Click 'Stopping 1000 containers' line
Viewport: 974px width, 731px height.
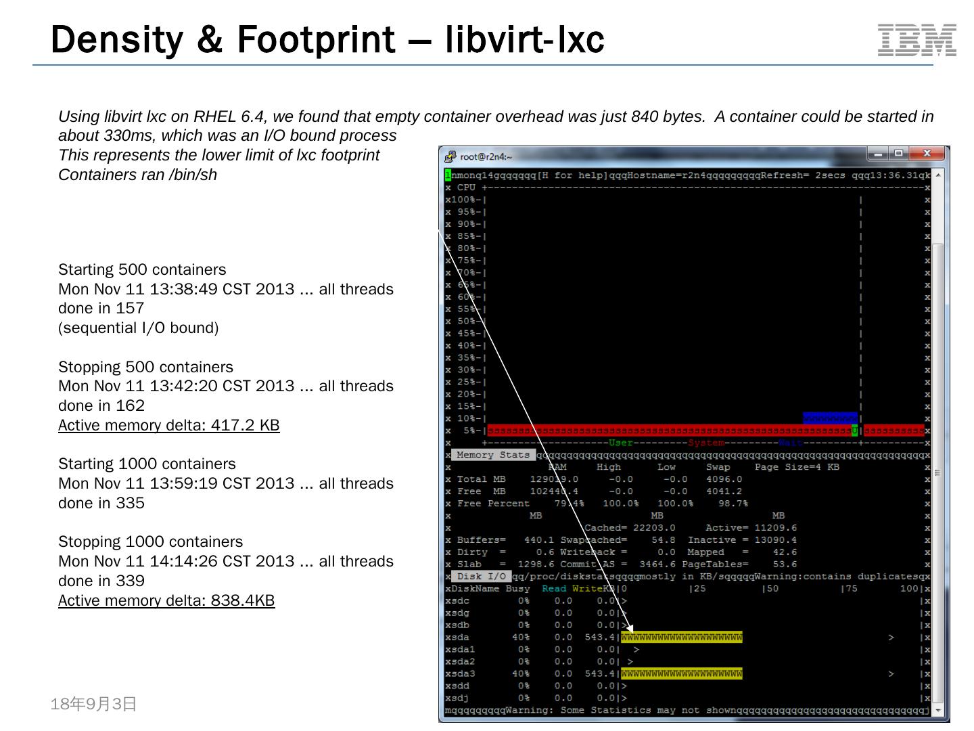pos(150,541)
